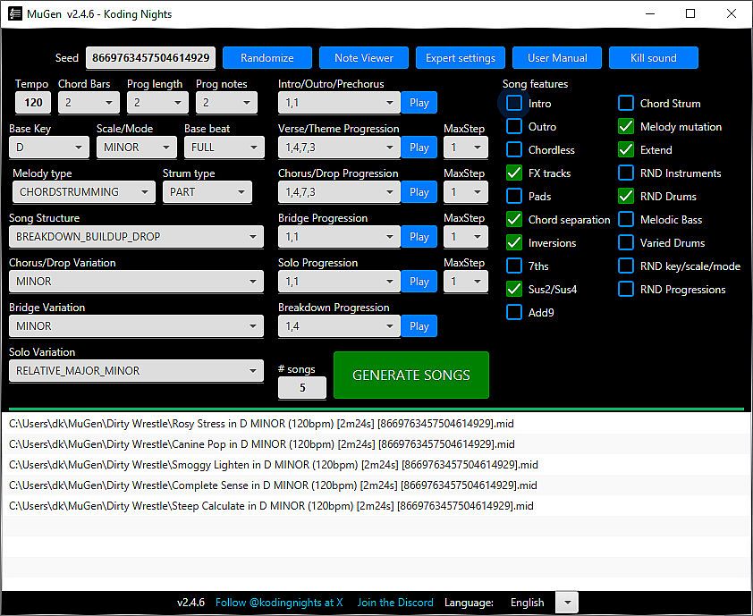Click the Seed input field

150,58
